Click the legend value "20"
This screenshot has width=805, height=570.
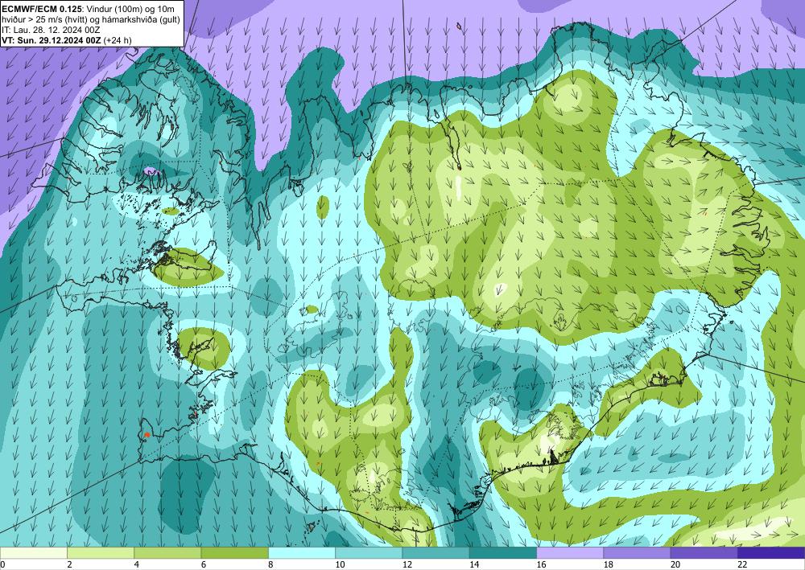point(675,564)
